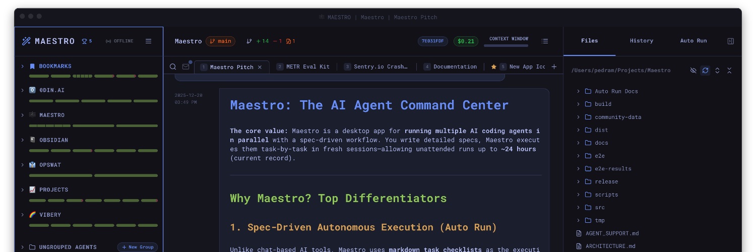The image size is (756, 252).
Task: Click the Maestro wand logo icon
Action: tap(26, 41)
